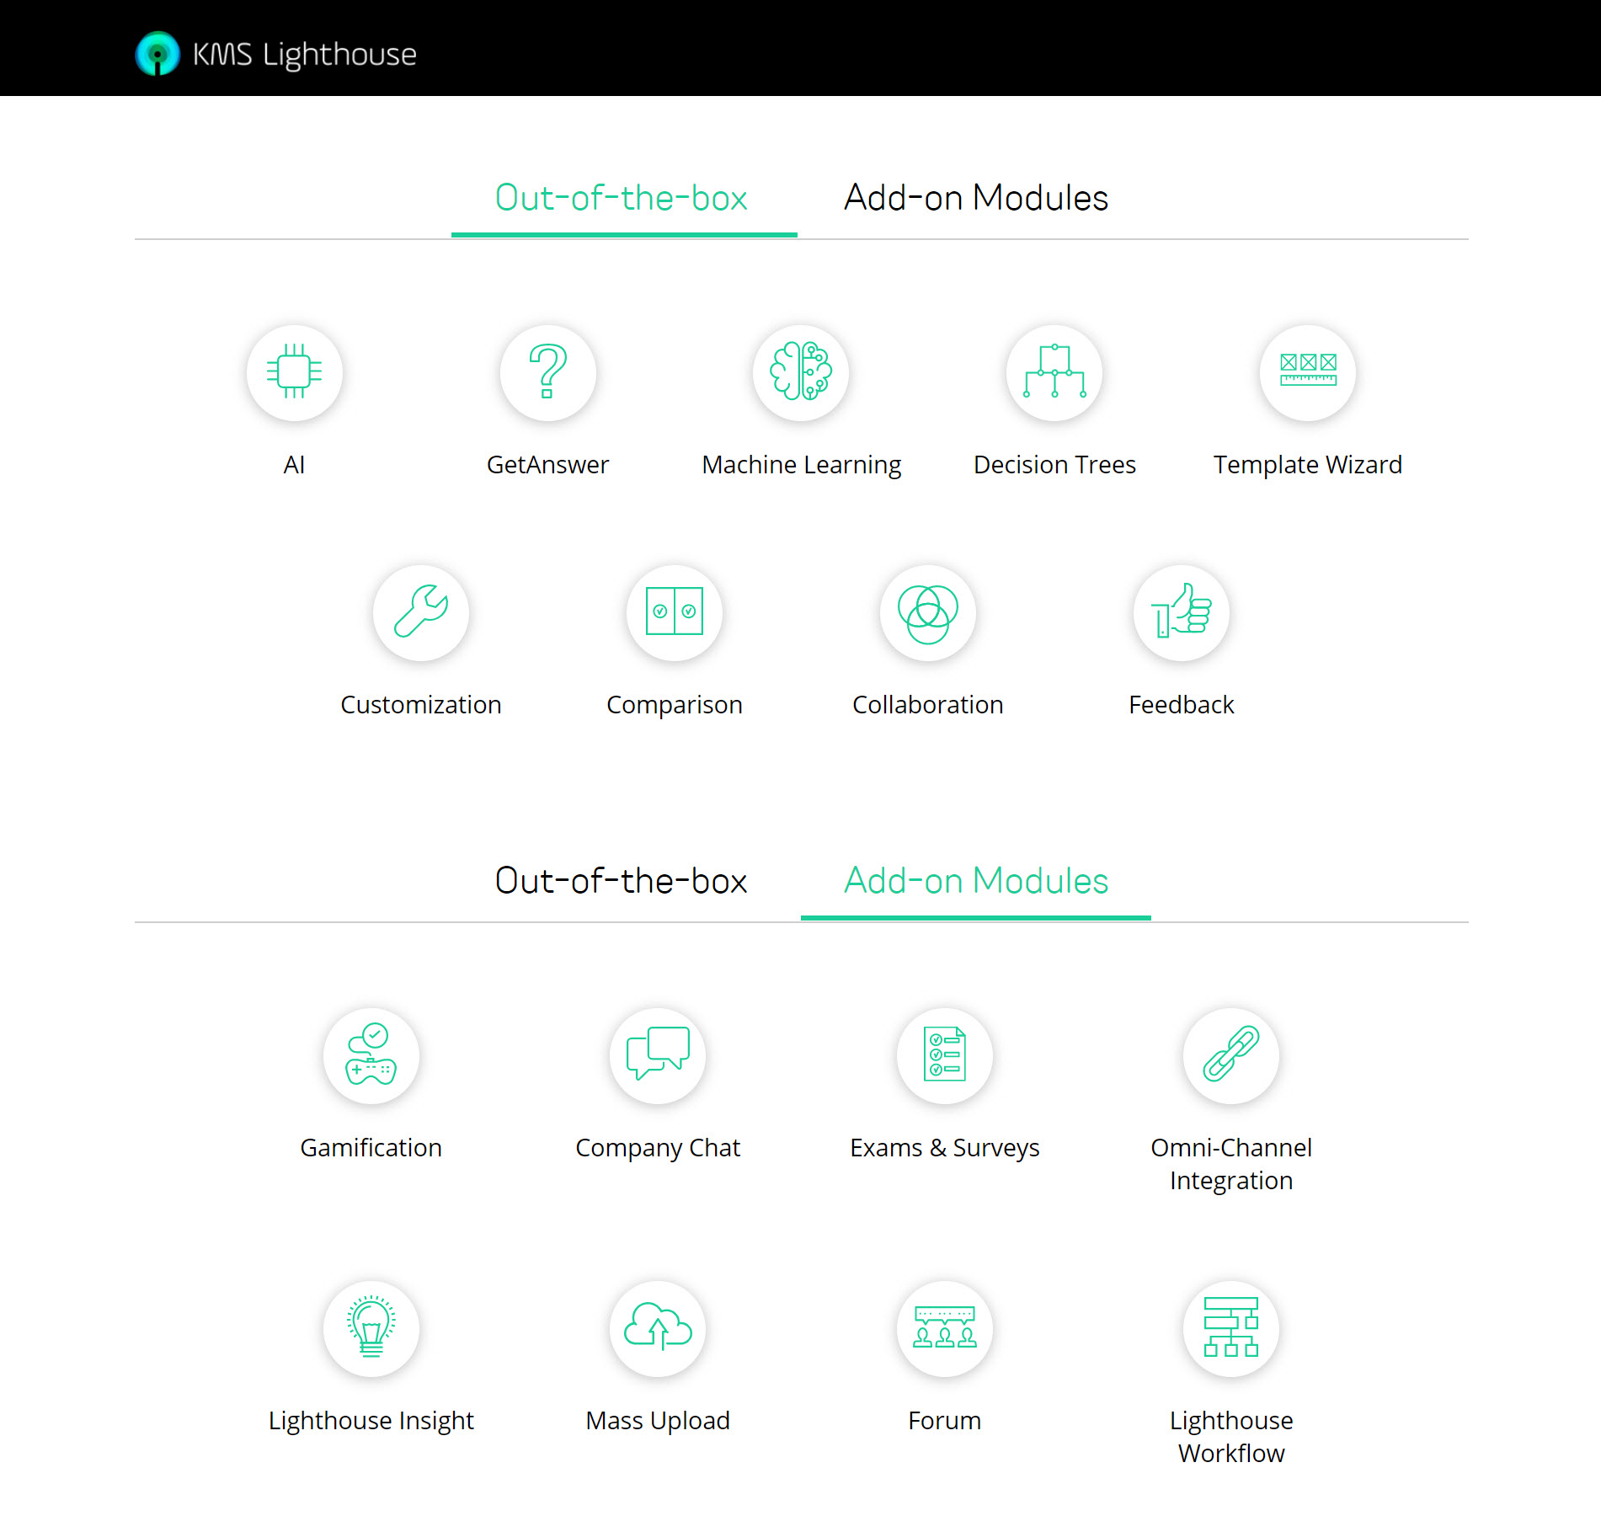Select the Customization wrench icon
This screenshot has height=1516, width=1601.
coord(421,612)
